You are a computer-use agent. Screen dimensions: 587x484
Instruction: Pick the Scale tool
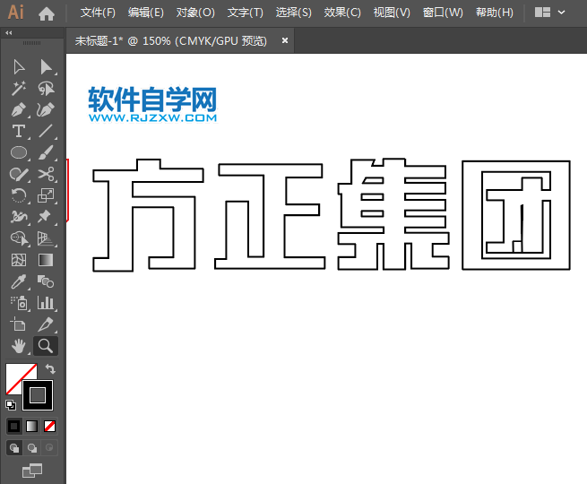point(46,195)
